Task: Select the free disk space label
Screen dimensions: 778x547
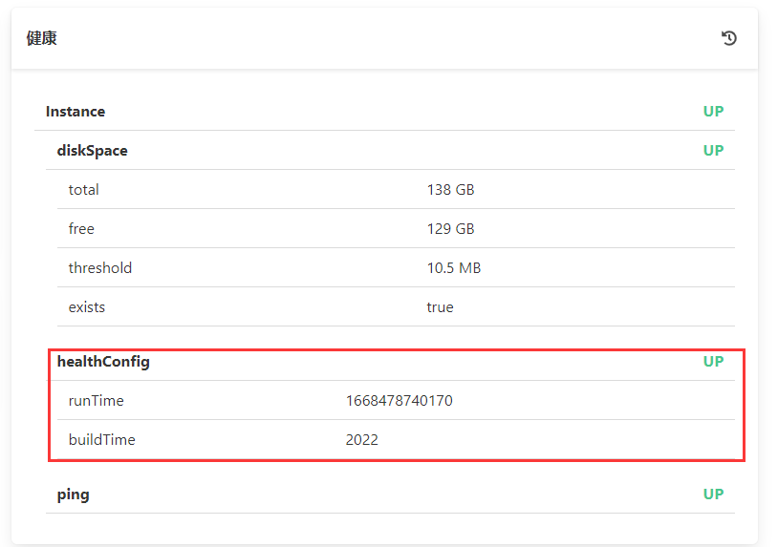Action: point(81,229)
